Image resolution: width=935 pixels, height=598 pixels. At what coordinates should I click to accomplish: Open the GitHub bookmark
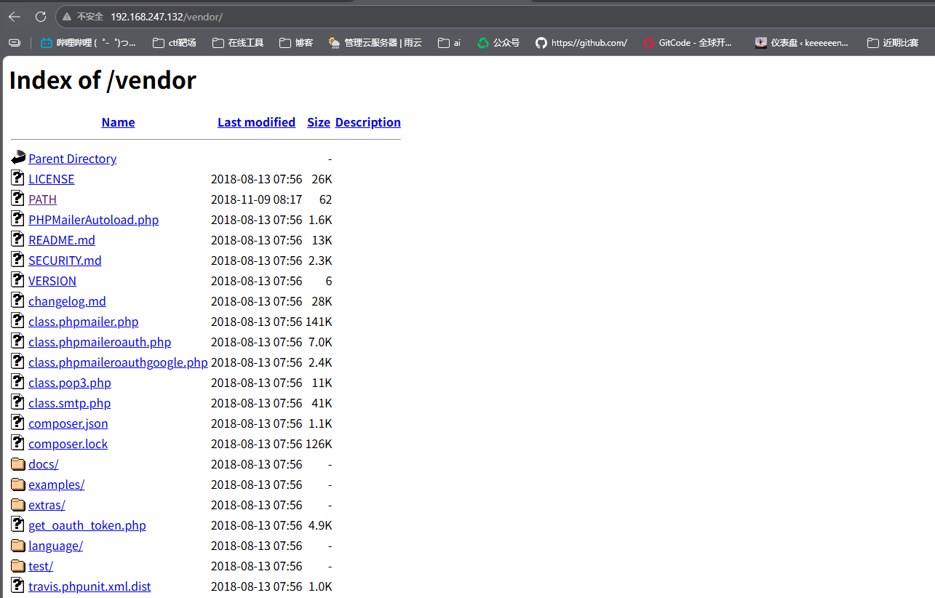(581, 43)
